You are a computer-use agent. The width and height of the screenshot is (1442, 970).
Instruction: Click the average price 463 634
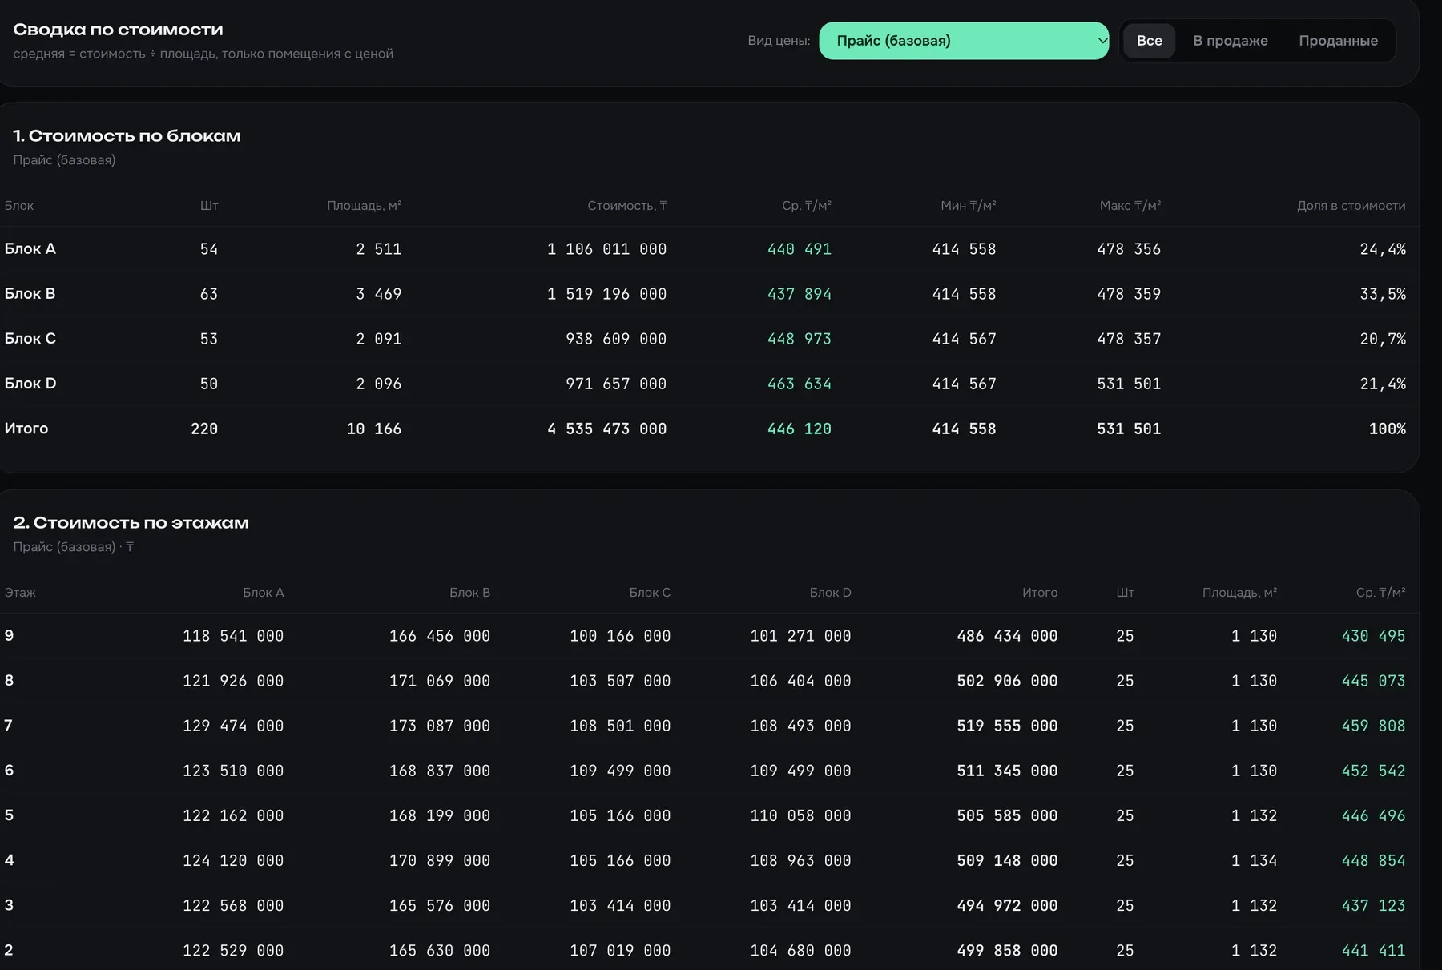coord(800,384)
